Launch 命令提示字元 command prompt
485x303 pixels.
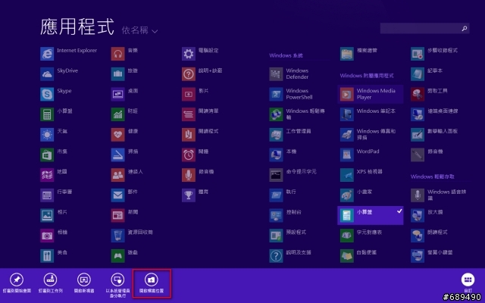(293, 175)
